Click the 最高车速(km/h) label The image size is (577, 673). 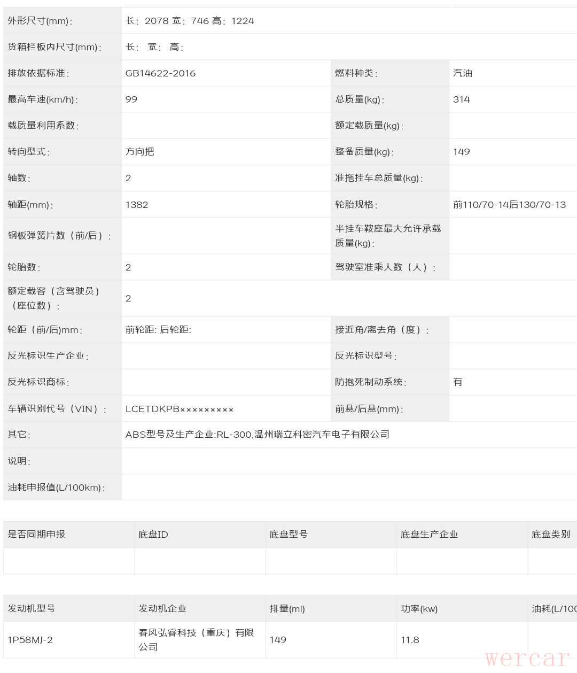click(x=43, y=99)
